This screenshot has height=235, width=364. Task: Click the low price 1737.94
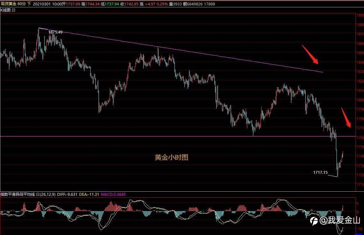(112, 4)
